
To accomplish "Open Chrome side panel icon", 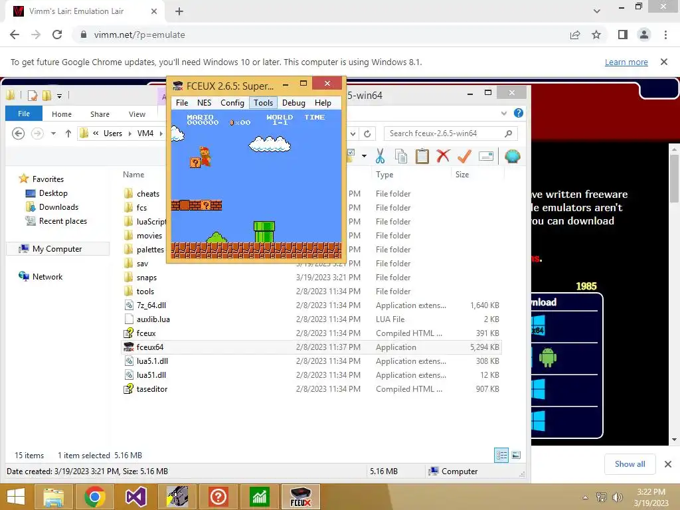I will click(x=623, y=35).
